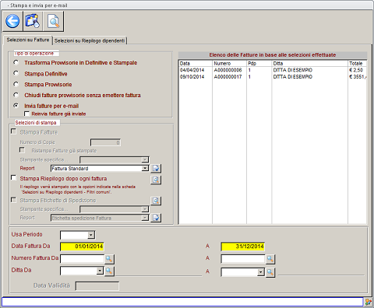
Task: Expand Stampante specifica dropdown under Etichette
Action: click(x=145, y=209)
